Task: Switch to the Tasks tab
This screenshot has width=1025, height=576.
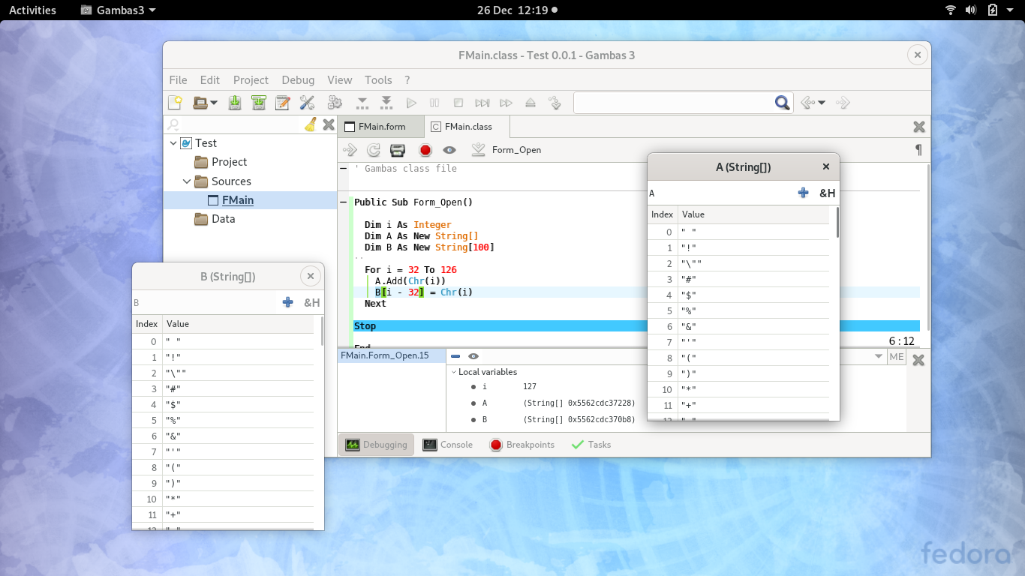Action: click(x=591, y=445)
